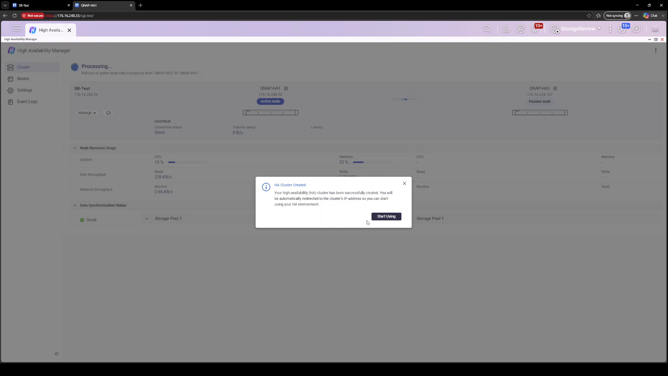Edit the QNAP-HA2 node name icon
668x376 pixels.
pyautogui.click(x=555, y=88)
